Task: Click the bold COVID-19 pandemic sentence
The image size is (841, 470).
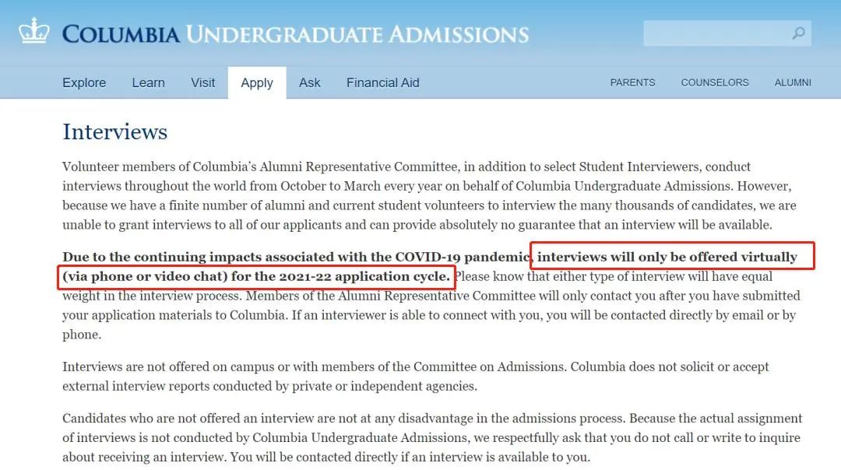Action: [x=296, y=257]
